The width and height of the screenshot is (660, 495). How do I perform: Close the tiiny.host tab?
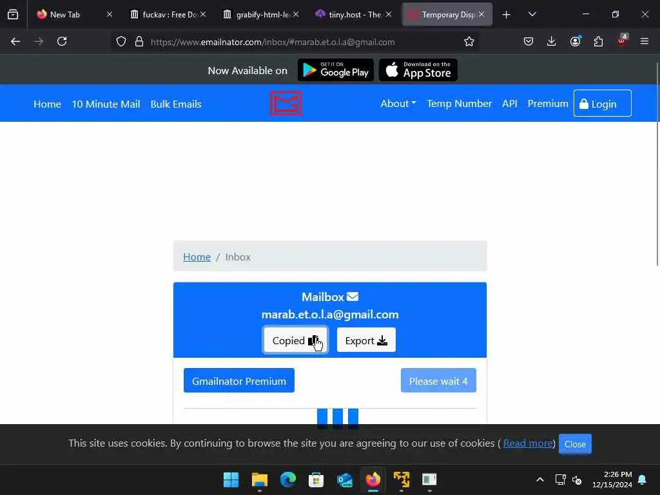pyautogui.click(x=389, y=14)
